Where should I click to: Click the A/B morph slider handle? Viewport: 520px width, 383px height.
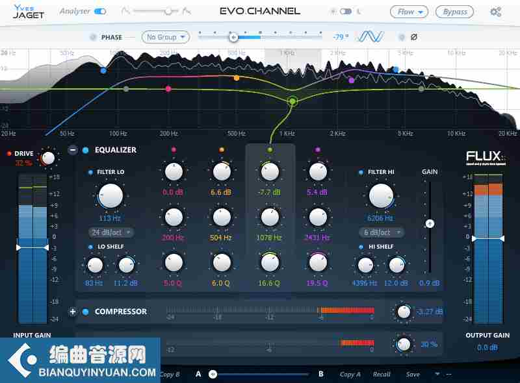[x=213, y=375]
